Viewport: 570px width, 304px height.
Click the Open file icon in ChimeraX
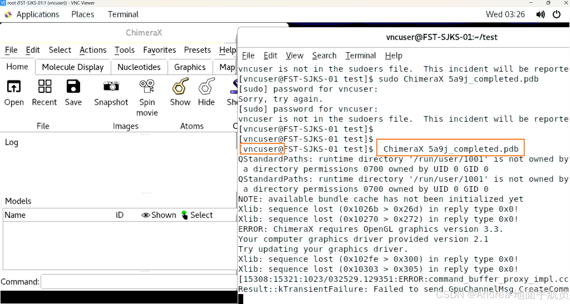coord(14,87)
